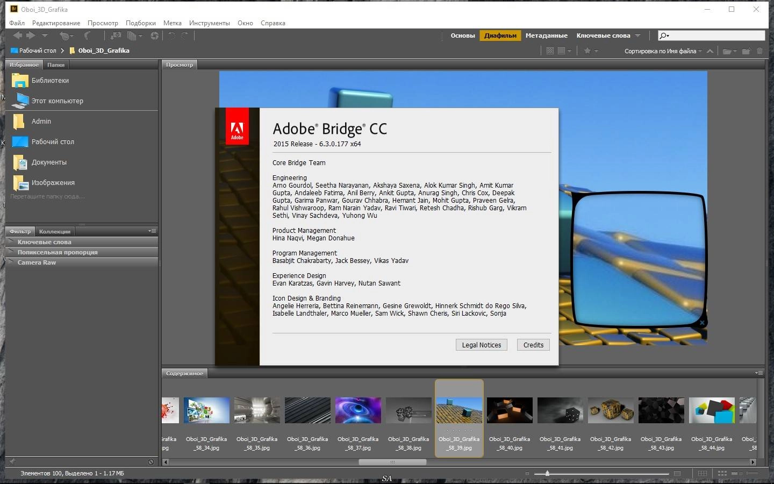The image size is (774, 484).
Task: Get photos from camera icon
Action: pyautogui.click(x=116, y=35)
